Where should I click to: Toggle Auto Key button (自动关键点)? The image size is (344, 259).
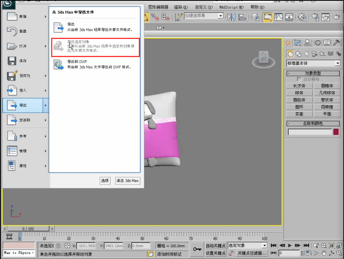pyautogui.click(x=215, y=246)
